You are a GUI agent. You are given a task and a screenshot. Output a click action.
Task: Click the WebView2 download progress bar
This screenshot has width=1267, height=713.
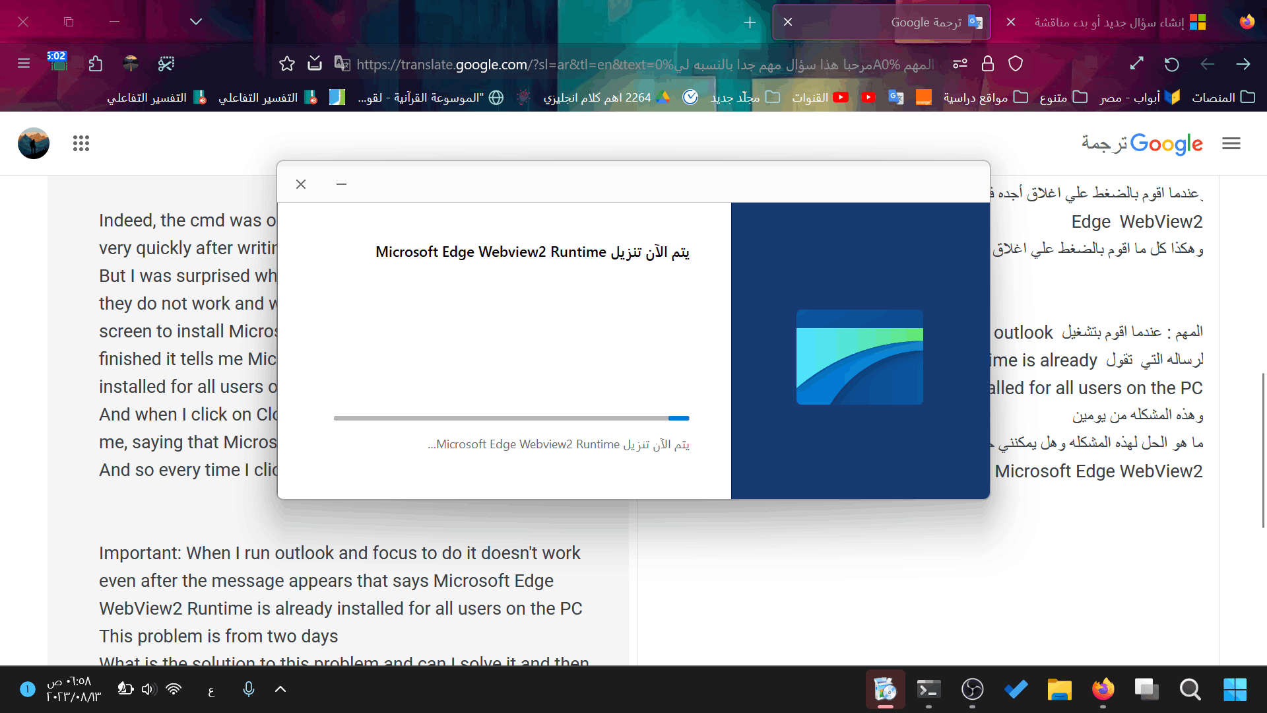tap(511, 418)
